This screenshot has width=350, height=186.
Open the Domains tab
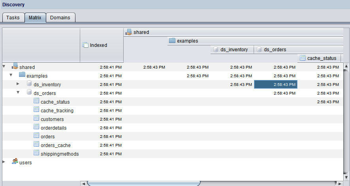pyautogui.click(x=60, y=18)
